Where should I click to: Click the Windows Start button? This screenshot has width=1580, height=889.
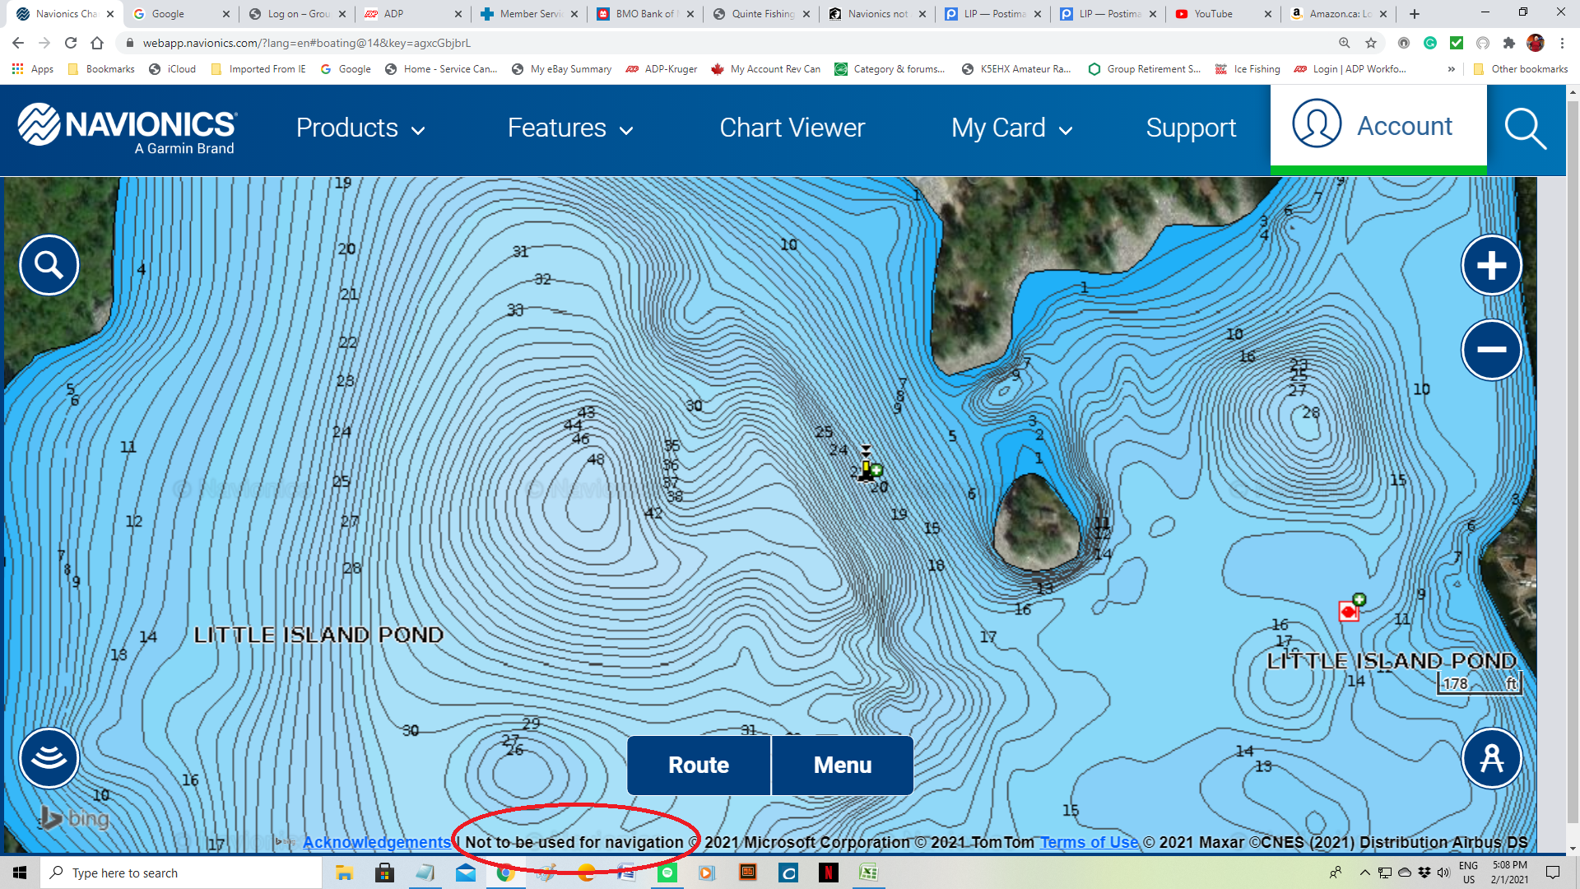pyautogui.click(x=20, y=873)
